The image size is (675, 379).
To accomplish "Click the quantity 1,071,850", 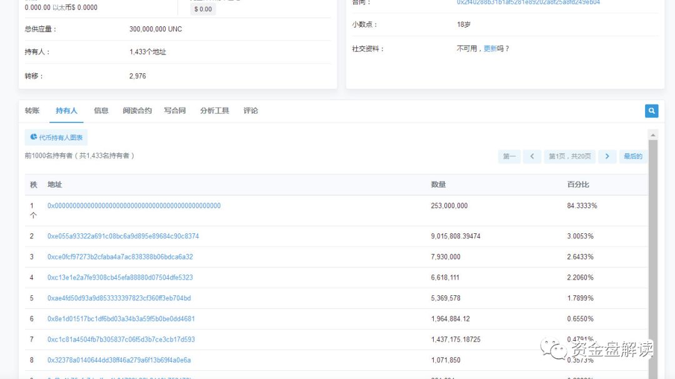I will tap(446, 360).
